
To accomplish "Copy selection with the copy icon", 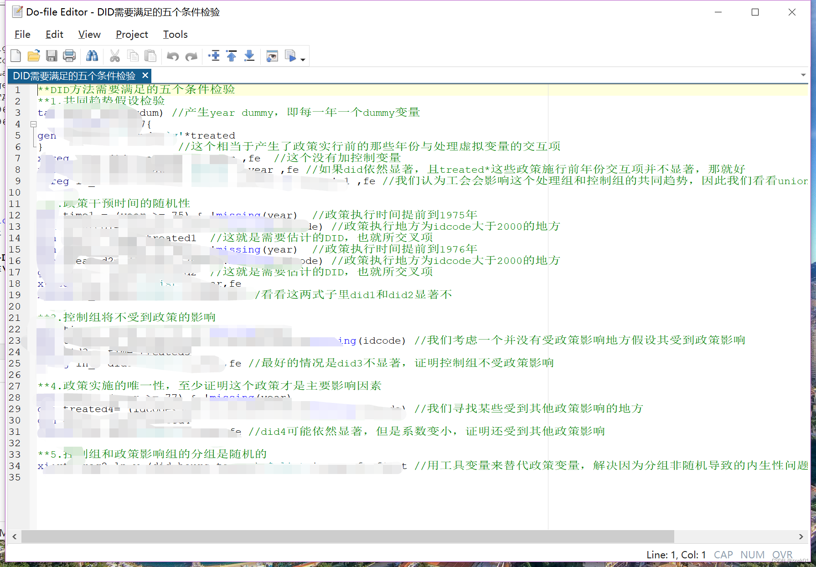I will pos(133,56).
